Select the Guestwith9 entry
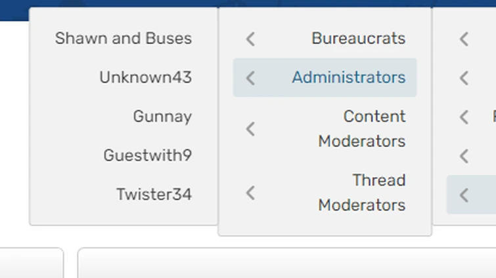 pos(147,155)
